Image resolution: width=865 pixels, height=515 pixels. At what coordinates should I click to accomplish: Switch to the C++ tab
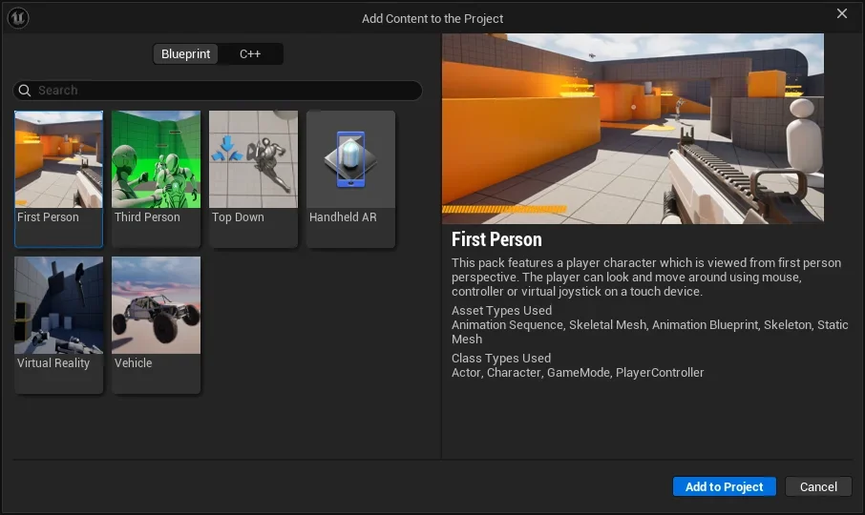(x=250, y=54)
